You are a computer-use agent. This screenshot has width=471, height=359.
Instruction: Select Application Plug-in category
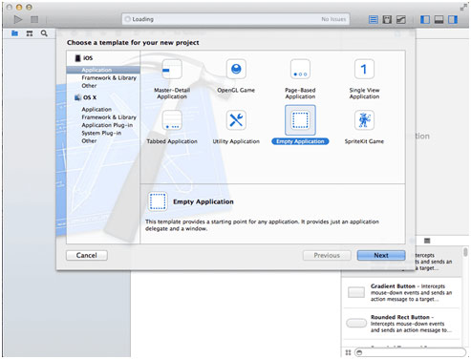point(107,125)
